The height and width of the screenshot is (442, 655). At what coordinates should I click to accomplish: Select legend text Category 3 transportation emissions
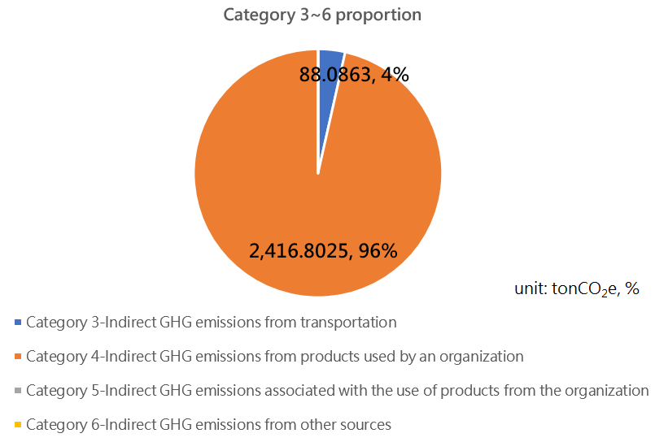coord(212,323)
